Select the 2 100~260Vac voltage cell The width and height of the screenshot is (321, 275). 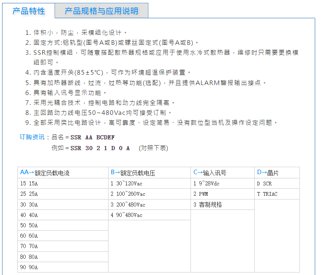coord(150,194)
